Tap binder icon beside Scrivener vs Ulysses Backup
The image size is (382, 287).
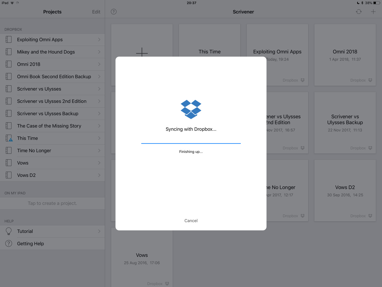tap(9, 113)
